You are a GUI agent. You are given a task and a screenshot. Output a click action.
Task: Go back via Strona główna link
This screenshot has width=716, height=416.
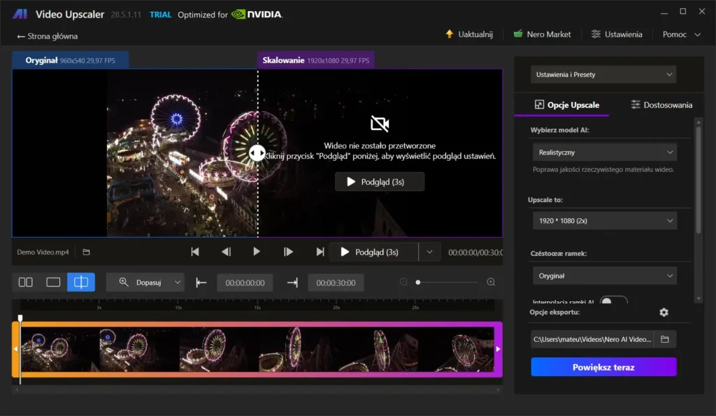tap(48, 36)
